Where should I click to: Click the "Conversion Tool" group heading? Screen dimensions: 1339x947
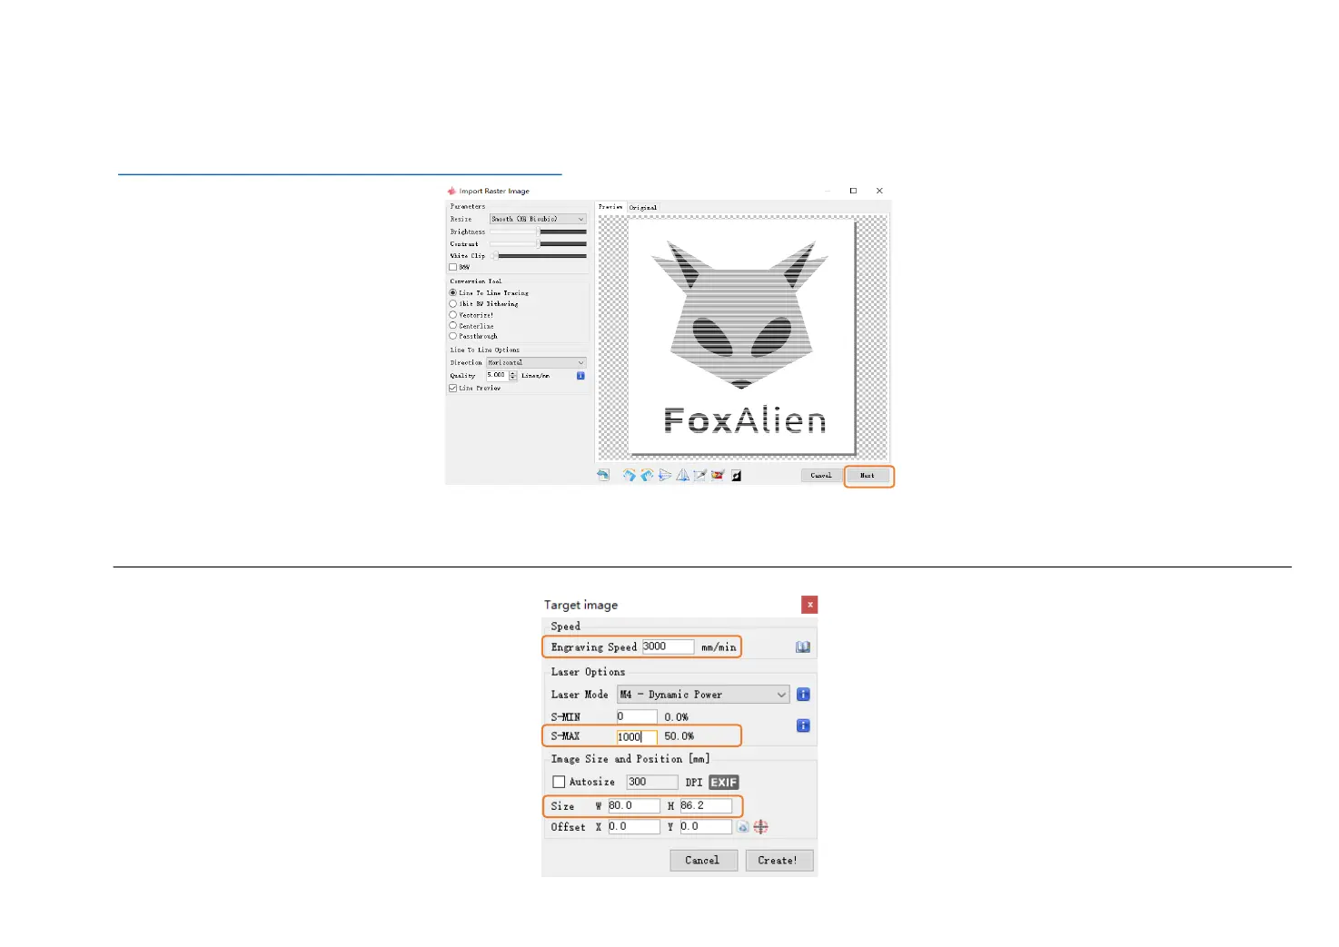[475, 281]
